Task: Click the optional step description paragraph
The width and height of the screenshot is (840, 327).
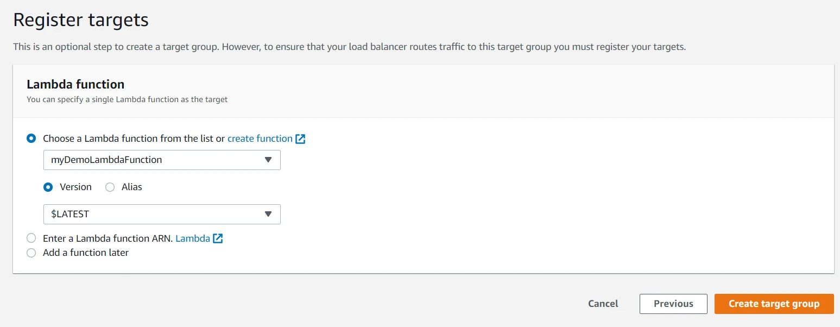Action: click(x=349, y=47)
